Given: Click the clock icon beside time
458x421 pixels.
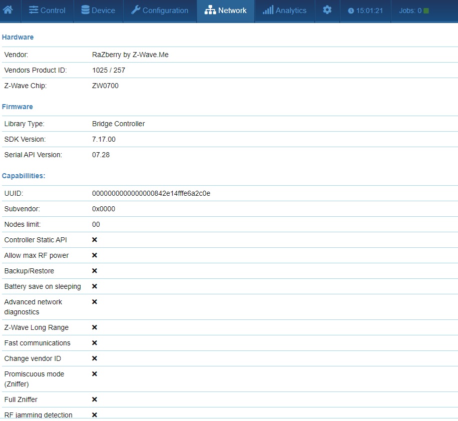Looking at the screenshot, I should (x=351, y=11).
